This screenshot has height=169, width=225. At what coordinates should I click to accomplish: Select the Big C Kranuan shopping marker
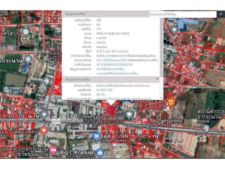100,153
